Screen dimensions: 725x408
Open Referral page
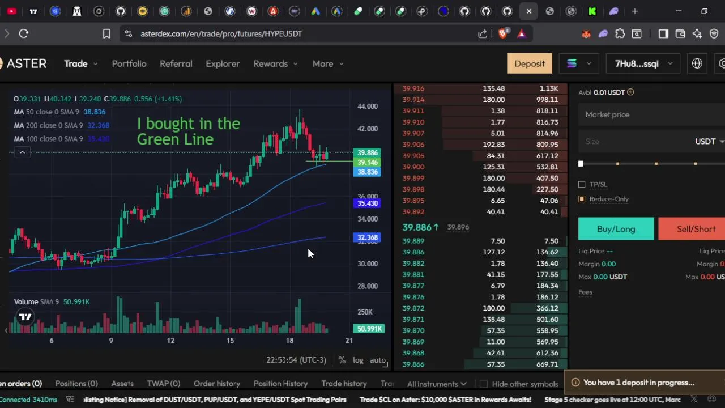[176, 63]
